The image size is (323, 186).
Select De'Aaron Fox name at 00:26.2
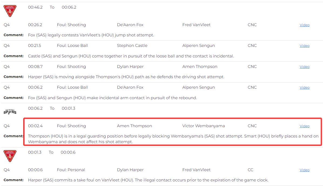click(x=130, y=25)
